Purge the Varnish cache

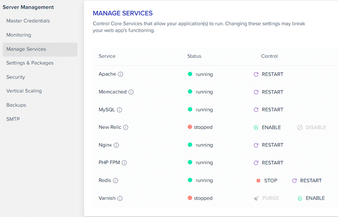click(267, 198)
